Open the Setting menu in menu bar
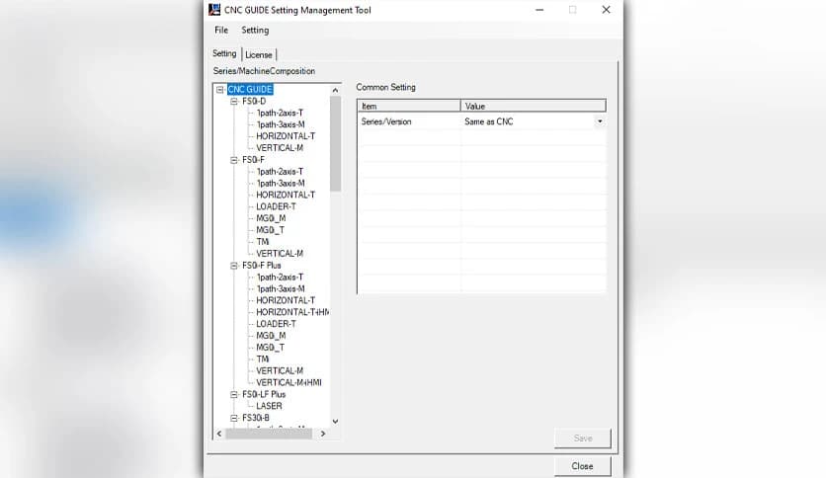 [255, 30]
